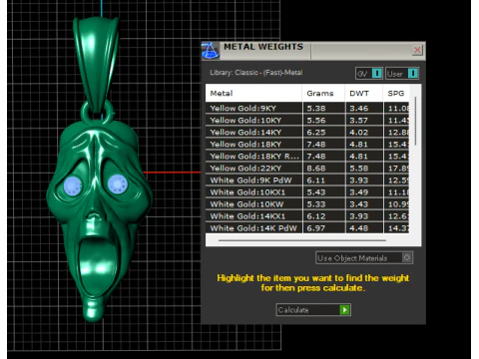Select the Yellow Gold:14KY row

pyautogui.click(x=307, y=132)
